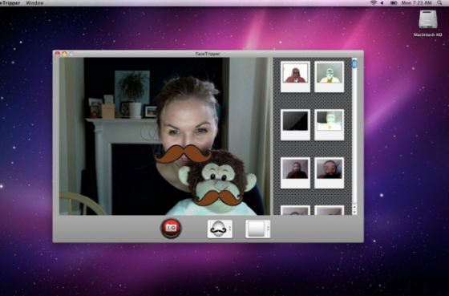The height and width of the screenshot is (296, 449).
Task: Click the volume icon in menu bar
Action: pos(382,3)
